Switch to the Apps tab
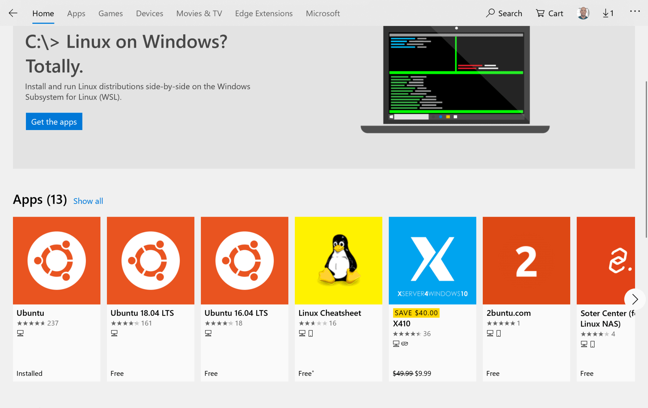648x408 pixels. 76,13
